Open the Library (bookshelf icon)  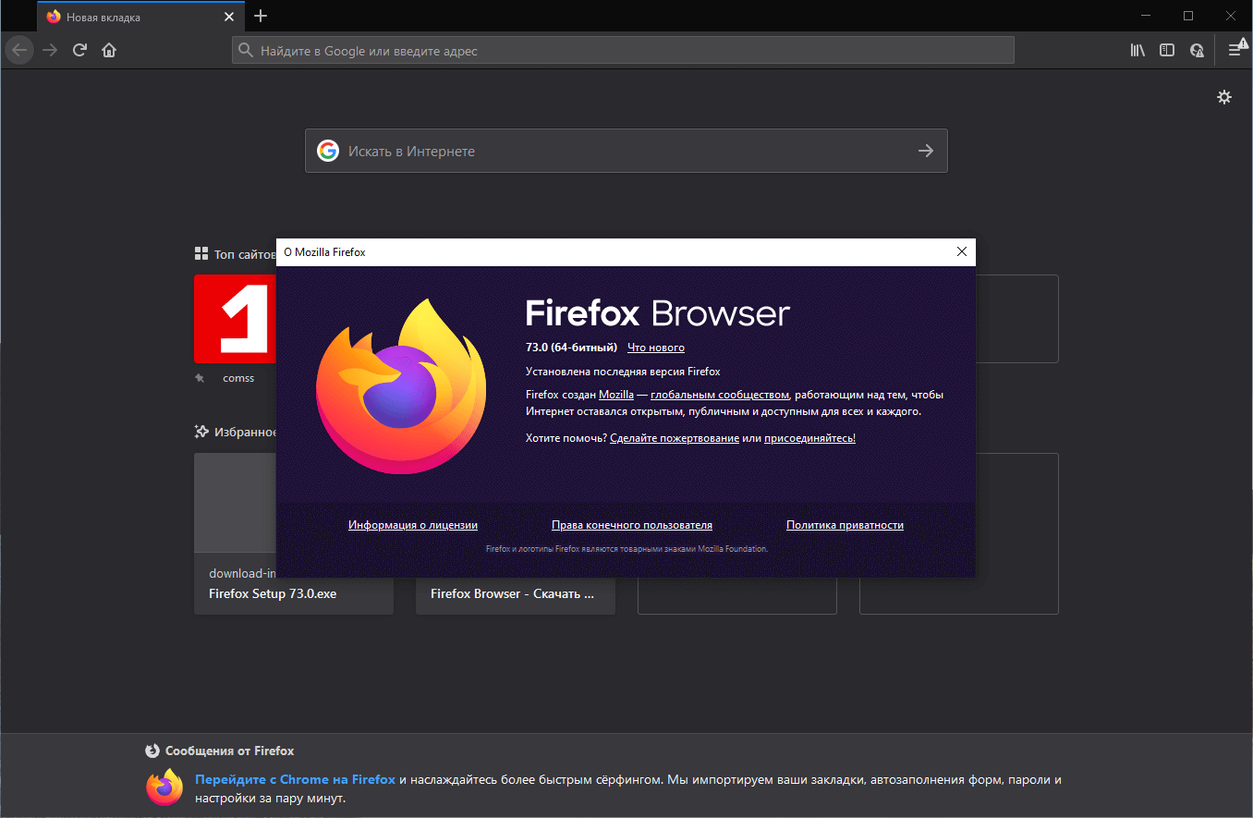point(1137,50)
